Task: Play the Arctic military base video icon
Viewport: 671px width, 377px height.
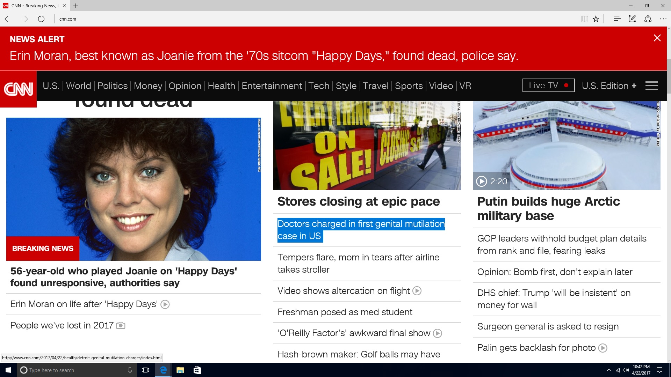Action: (x=481, y=181)
